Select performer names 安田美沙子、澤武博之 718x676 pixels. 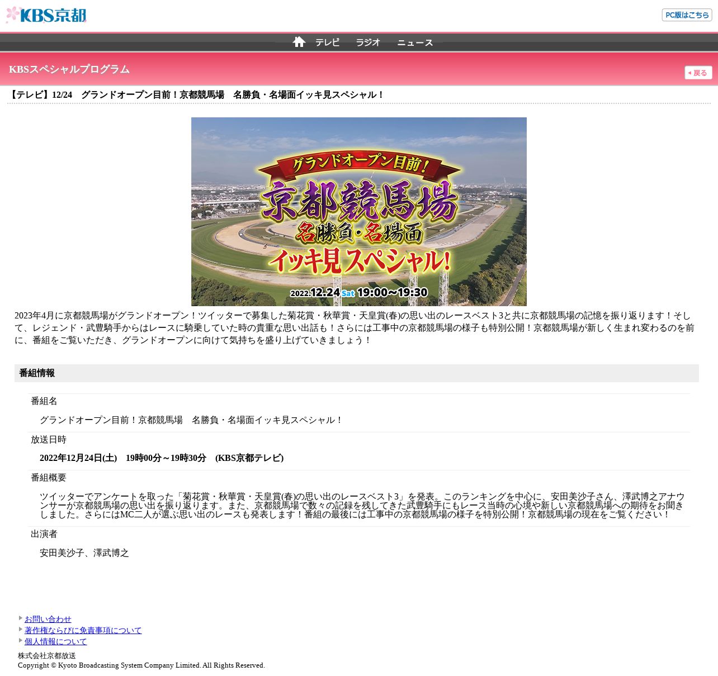tap(84, 553)
